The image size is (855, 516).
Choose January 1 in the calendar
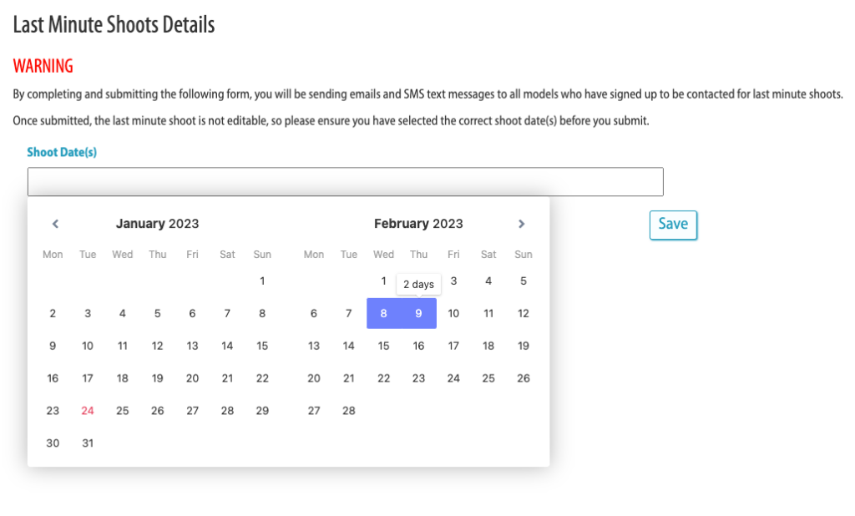pos(262,281)
